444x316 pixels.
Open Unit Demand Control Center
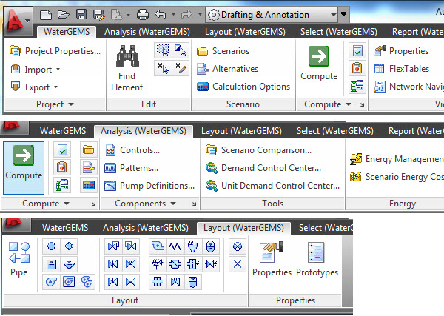[x=272, y=186]
